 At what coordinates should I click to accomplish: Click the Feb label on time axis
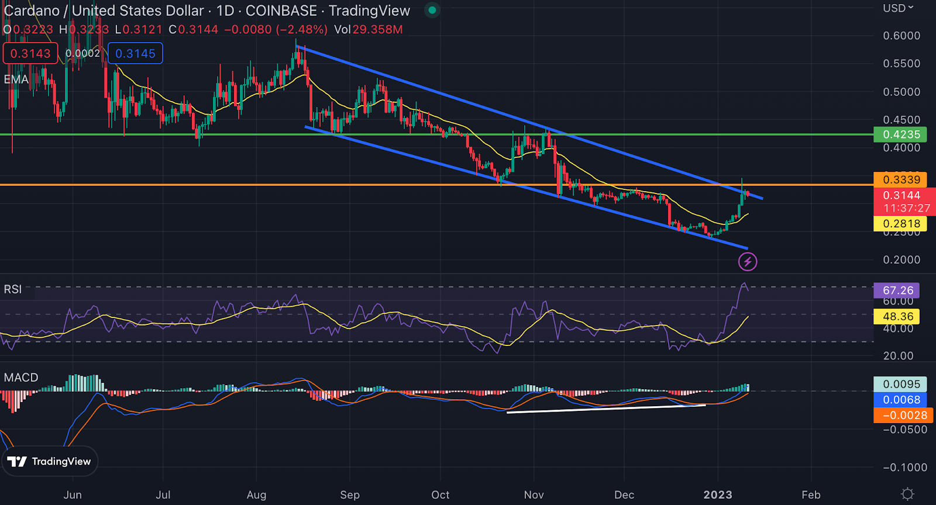coord(811,494)
